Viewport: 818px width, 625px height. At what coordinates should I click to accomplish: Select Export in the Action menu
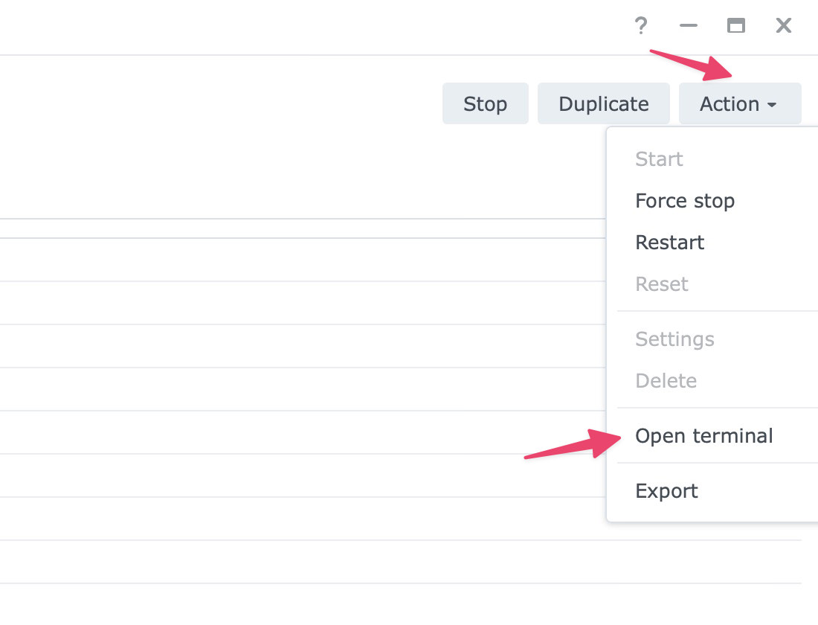666,491
